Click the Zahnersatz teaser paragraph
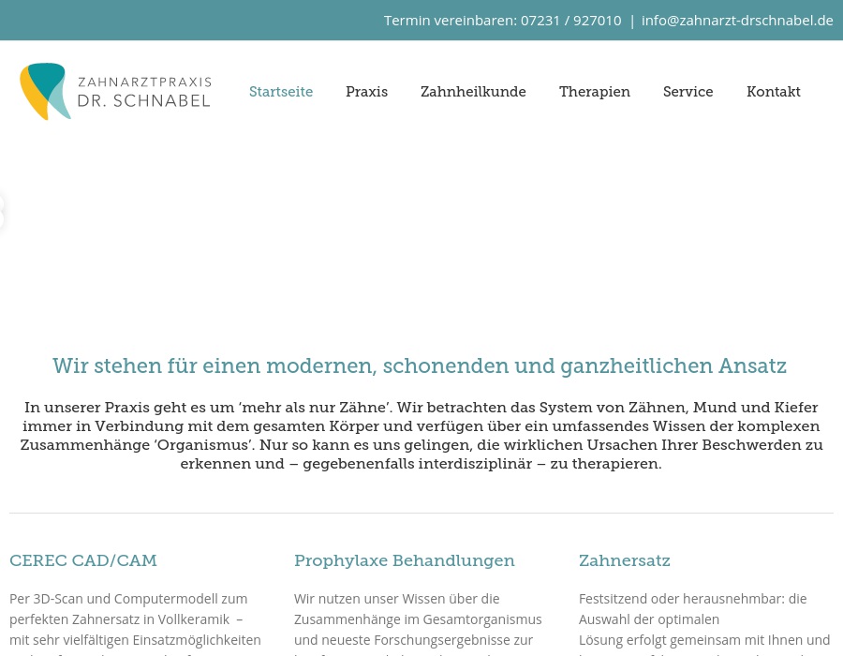 pyautogui.click(x=703, y=623)
